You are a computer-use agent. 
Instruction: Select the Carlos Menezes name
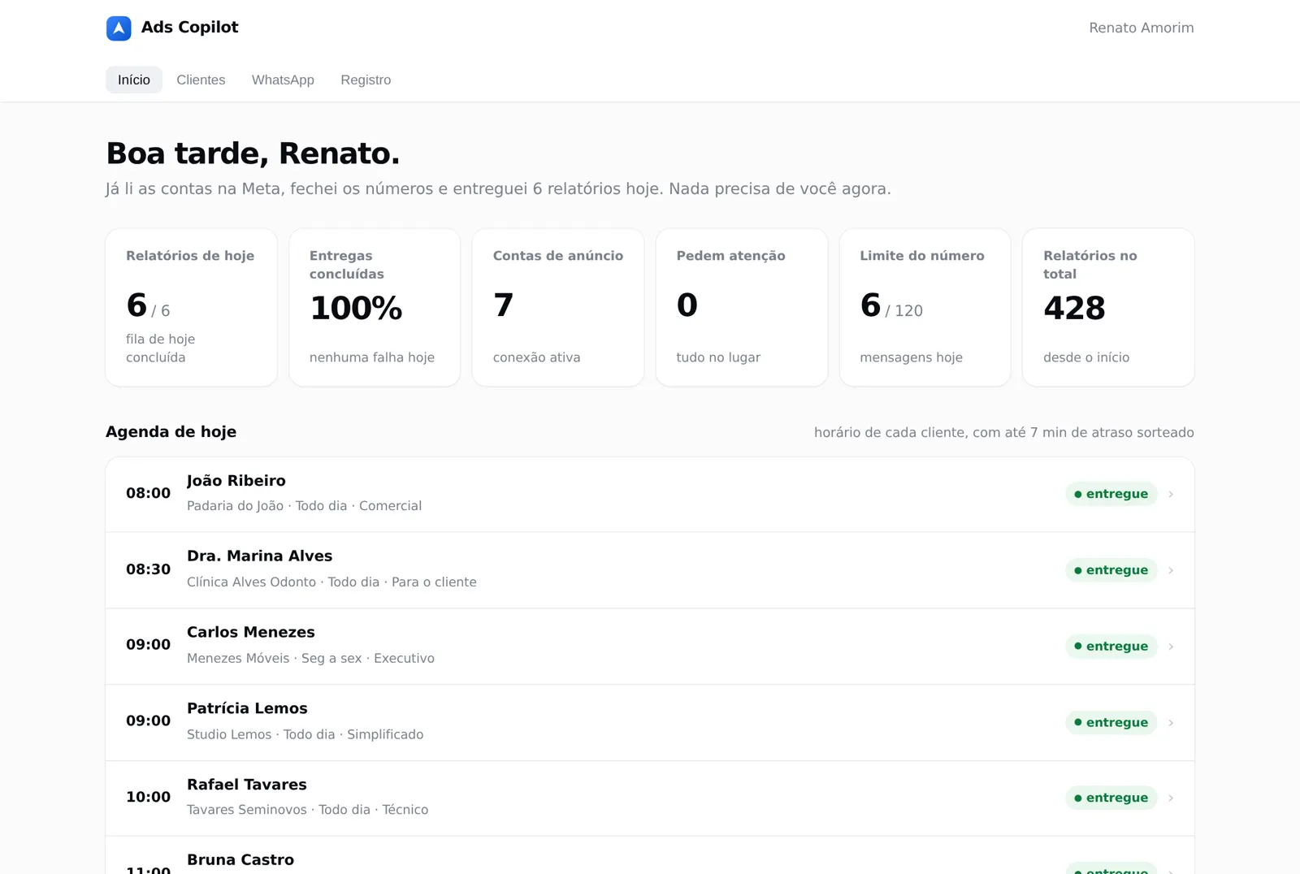pos(251,633)
